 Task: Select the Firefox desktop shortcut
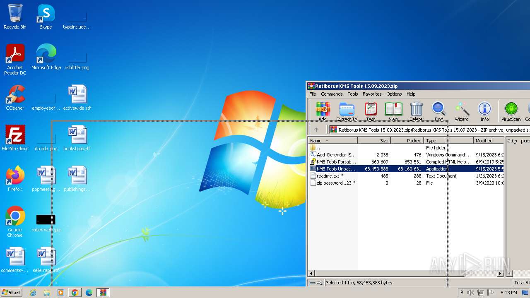(x=15, y=179)
